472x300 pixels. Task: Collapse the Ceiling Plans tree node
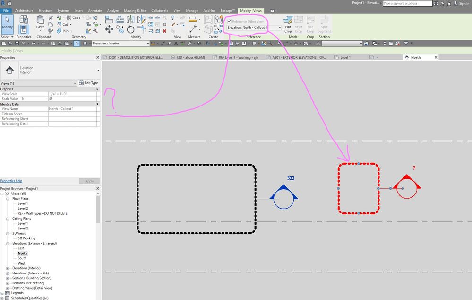point(8,219)
